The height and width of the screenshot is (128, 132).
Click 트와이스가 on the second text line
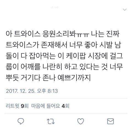[23, 45]
